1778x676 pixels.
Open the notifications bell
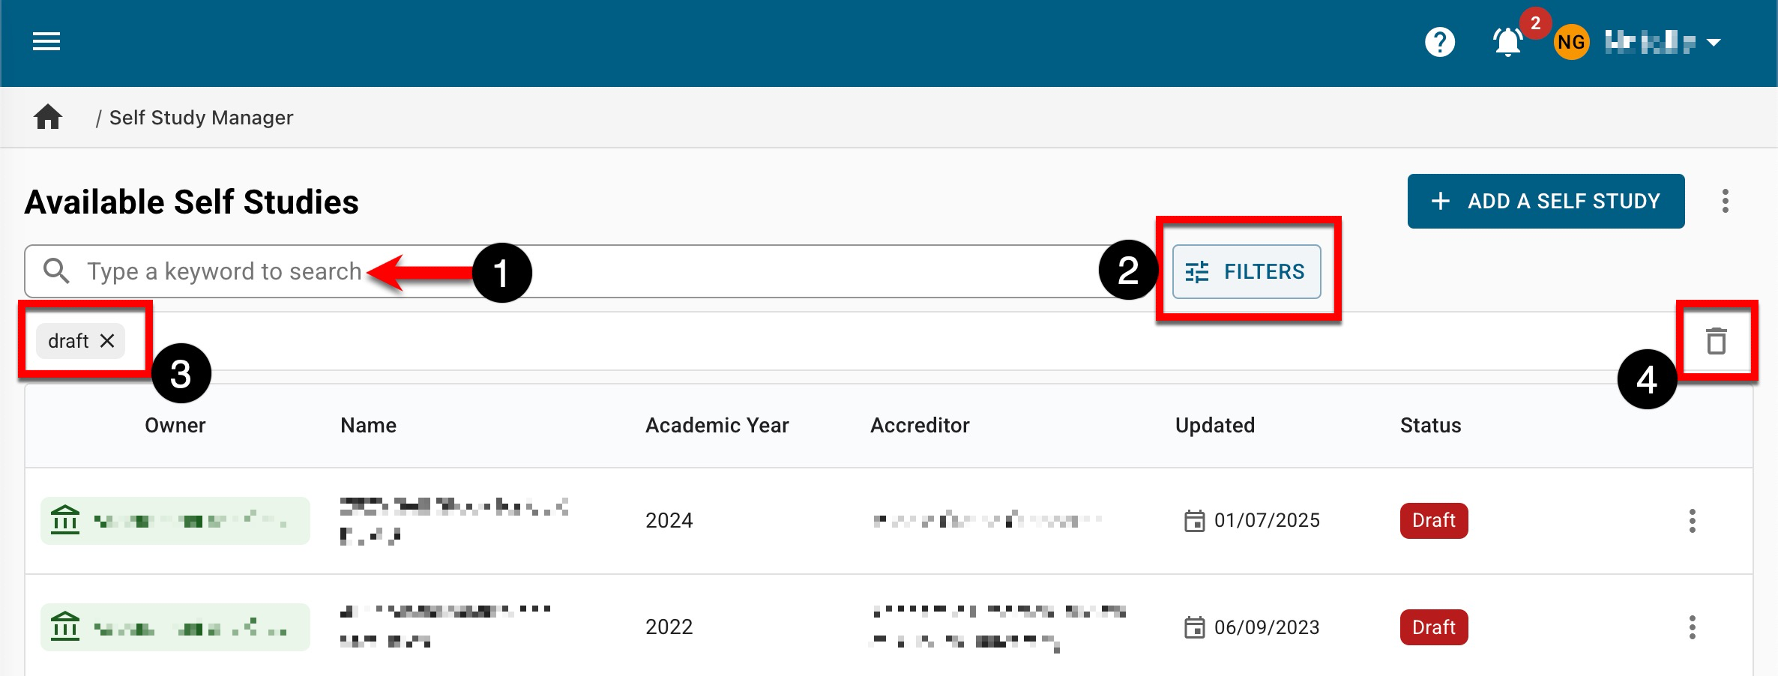pyautogui.click(x=1507, y=42)
